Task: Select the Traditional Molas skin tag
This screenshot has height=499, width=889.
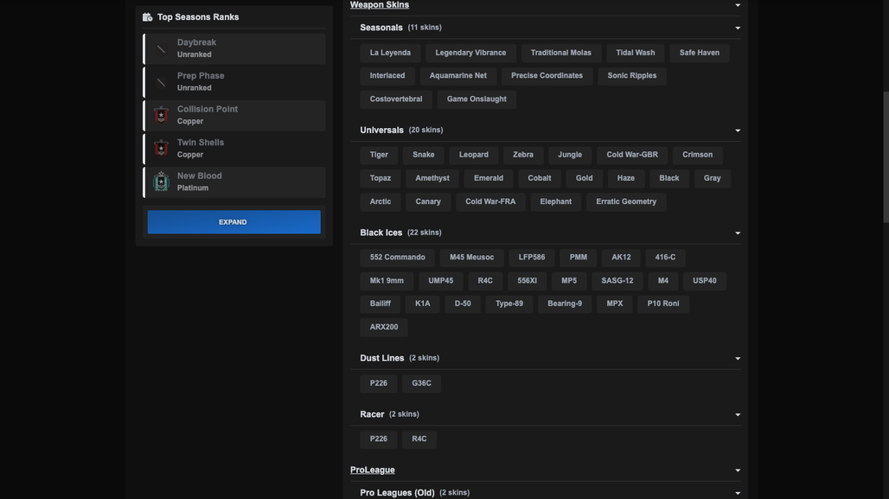Action: (x=560, y=53)
